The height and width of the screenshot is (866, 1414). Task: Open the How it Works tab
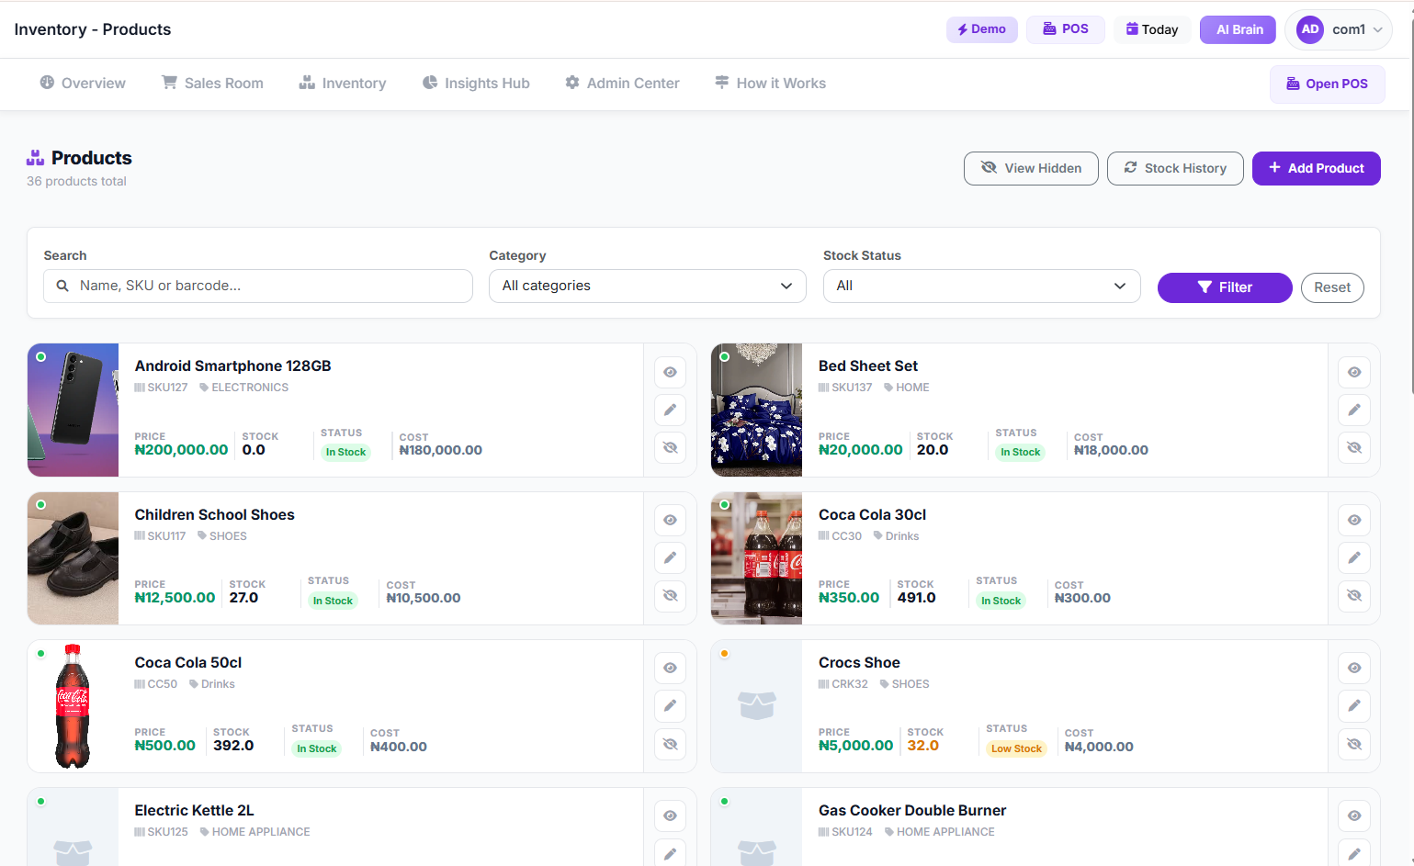click(770, 83)
